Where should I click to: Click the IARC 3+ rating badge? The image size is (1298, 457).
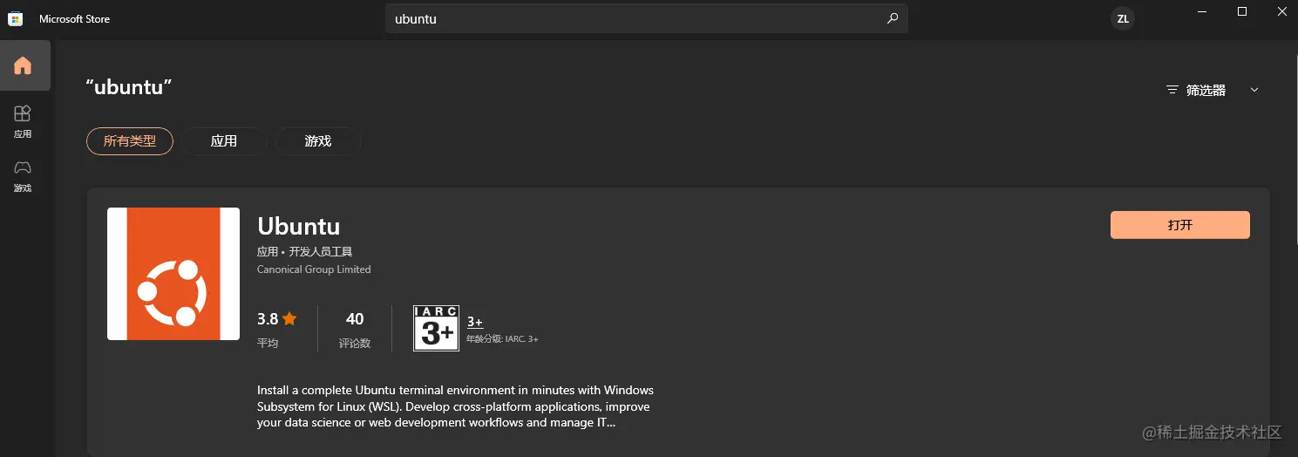coord(436,328)
